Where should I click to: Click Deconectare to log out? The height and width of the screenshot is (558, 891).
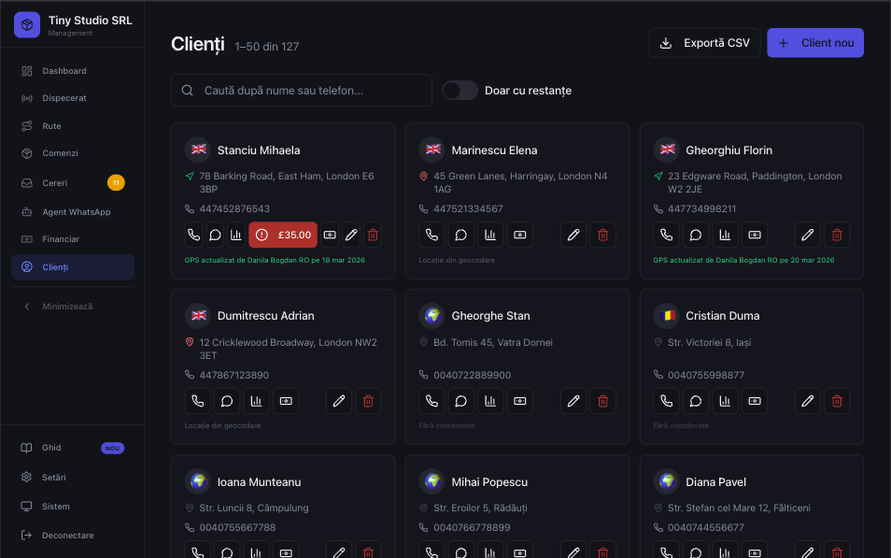[x=73, y=536]
